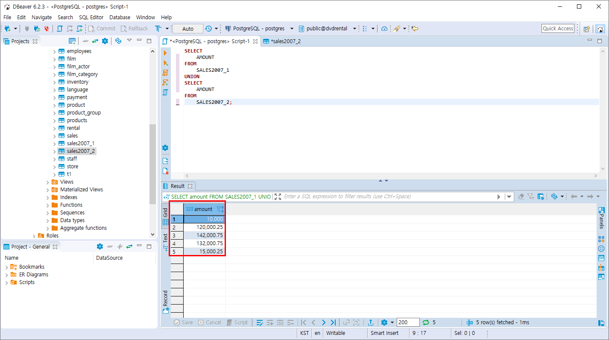The image size is (609, 340).
Task: Open the Navigate menu
Action: [41, 18]
